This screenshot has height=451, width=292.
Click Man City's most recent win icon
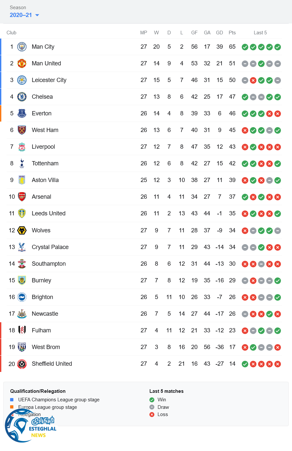coord(278,47)
